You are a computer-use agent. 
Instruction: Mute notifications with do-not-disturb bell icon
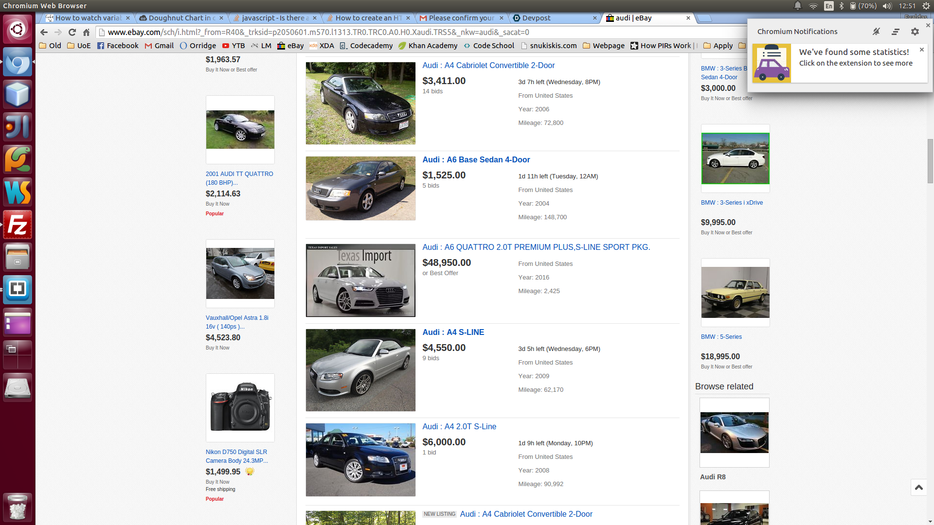[x=876, y=32]
